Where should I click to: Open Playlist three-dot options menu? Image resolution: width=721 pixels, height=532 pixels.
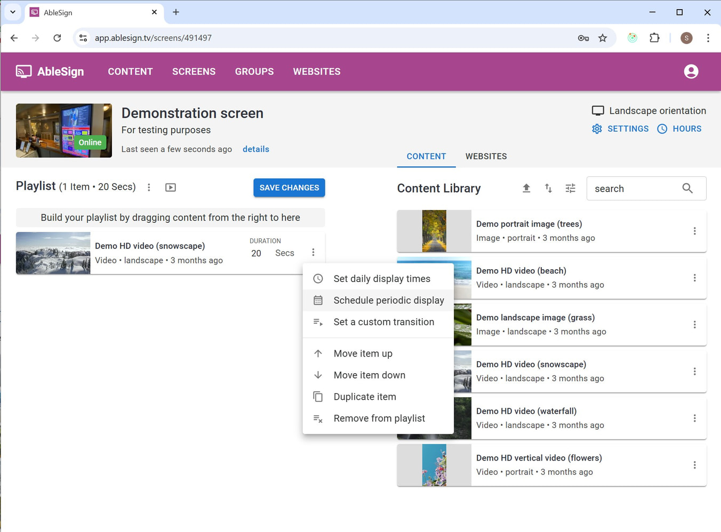[x=149, y=188]
